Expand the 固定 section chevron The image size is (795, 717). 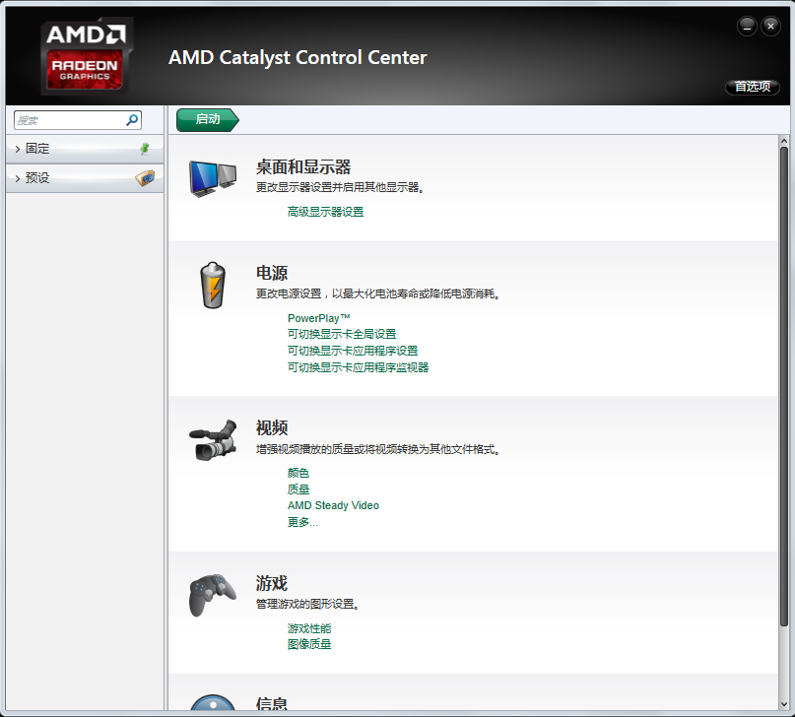point(18,149)
